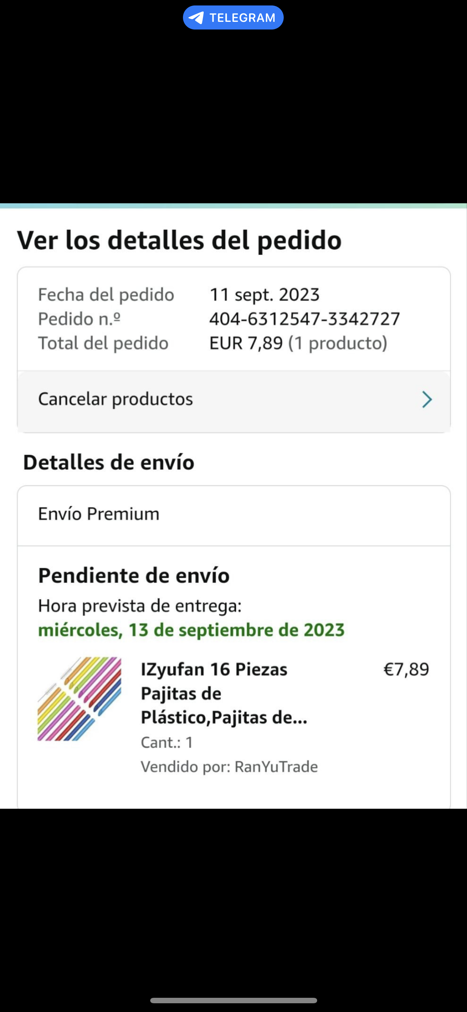This screenshot has height=1012, width=467.
Task: Tap the seller name RanYuTrade
Action: coord(276,766)
